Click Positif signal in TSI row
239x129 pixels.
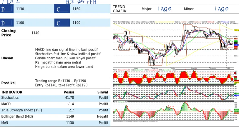pyautogui.click(x=104, y=110)
